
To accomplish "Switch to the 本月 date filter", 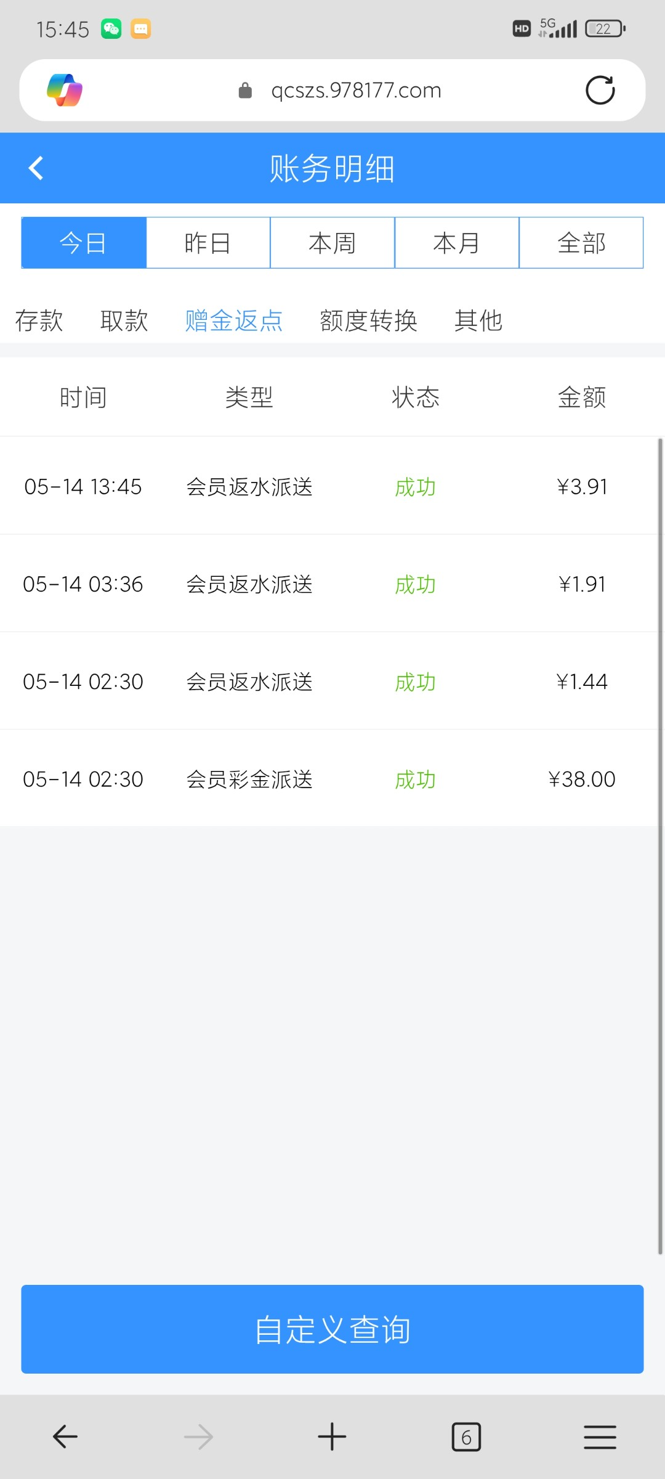I will pyautogui.click(x=457, y=243).
